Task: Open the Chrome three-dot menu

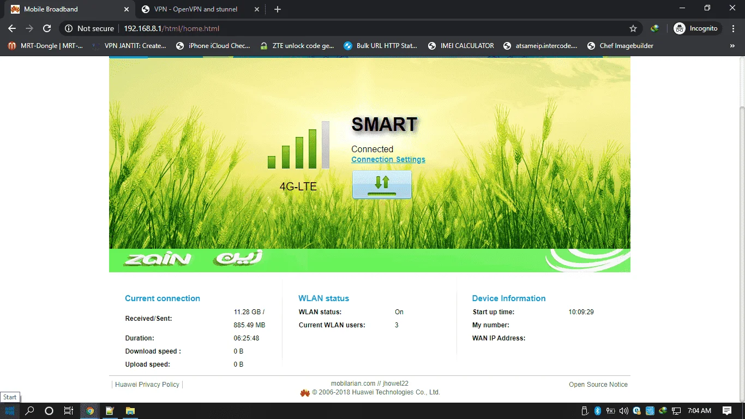Action: click(733, 28)
